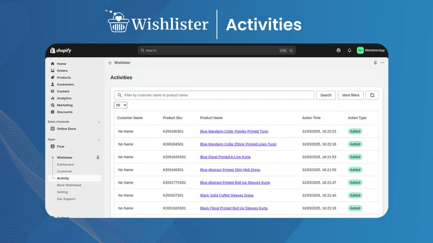Open Blue Abstract Printed Roll Up Sleeves Kurta
This screenshot has height=243, width=433.
click(x=235, y=183)
